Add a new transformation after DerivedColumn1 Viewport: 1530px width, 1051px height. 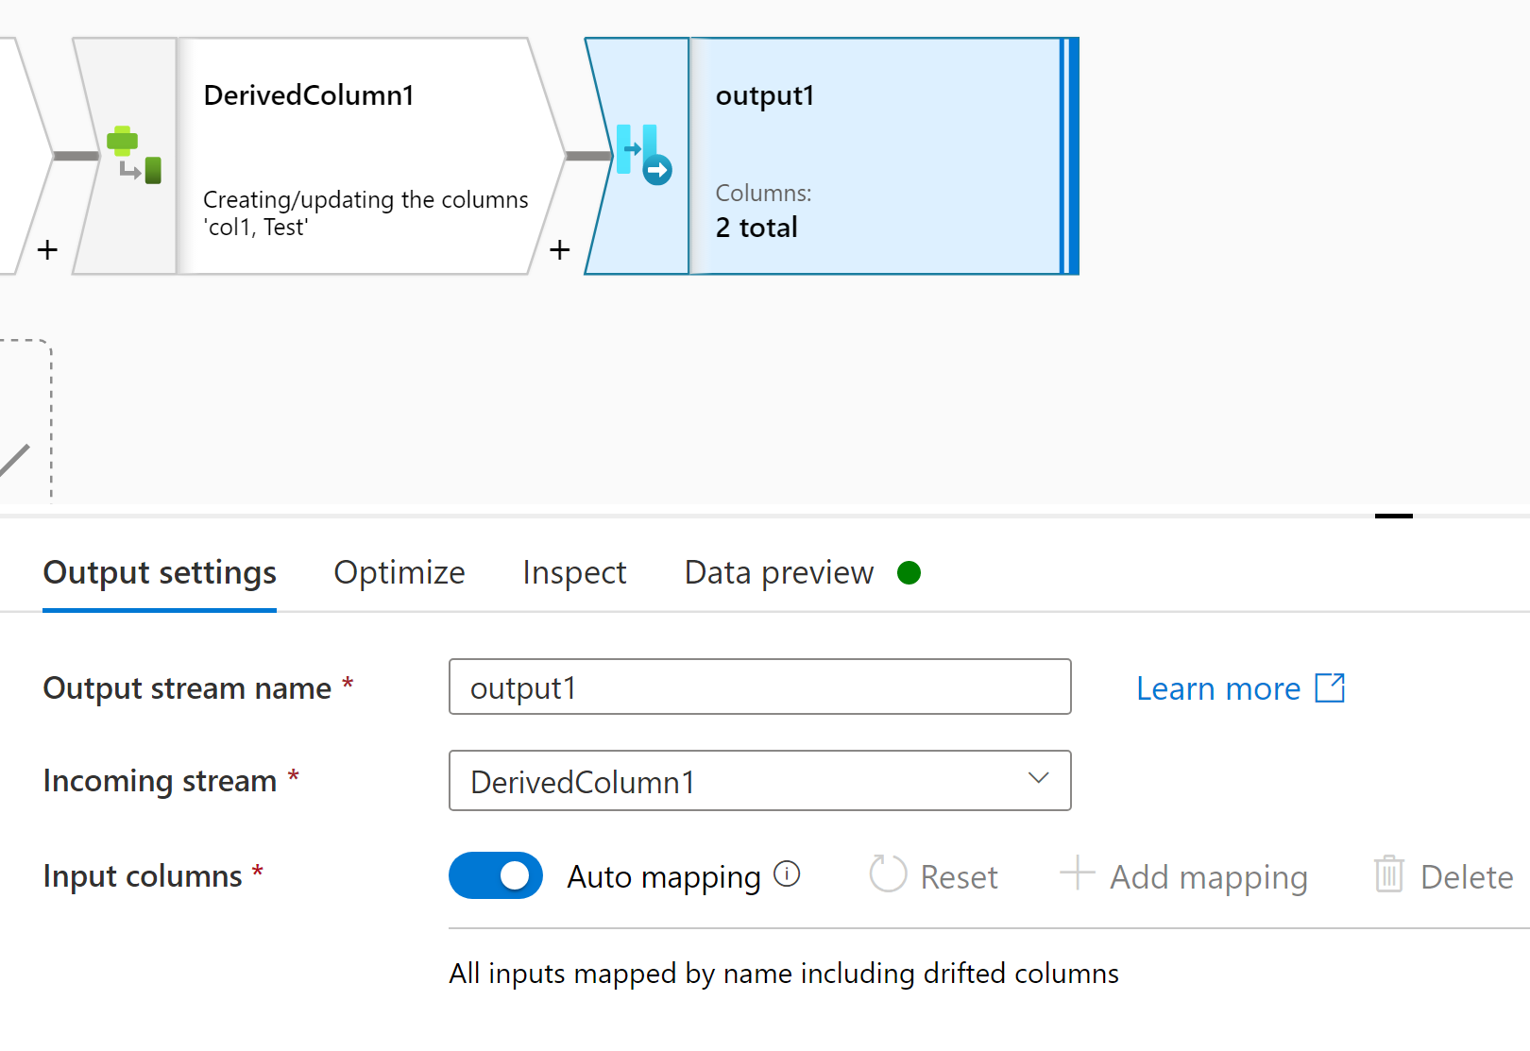559,249
